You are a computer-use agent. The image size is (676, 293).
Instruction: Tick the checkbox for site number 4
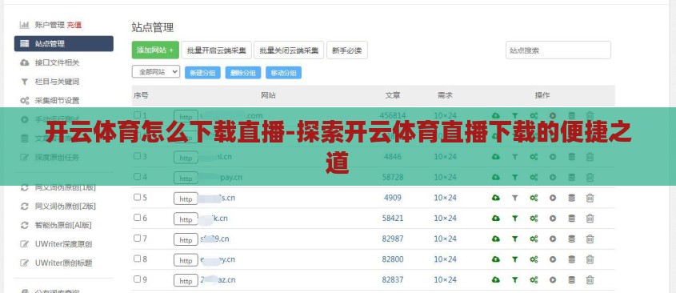(x=137, y=176)
